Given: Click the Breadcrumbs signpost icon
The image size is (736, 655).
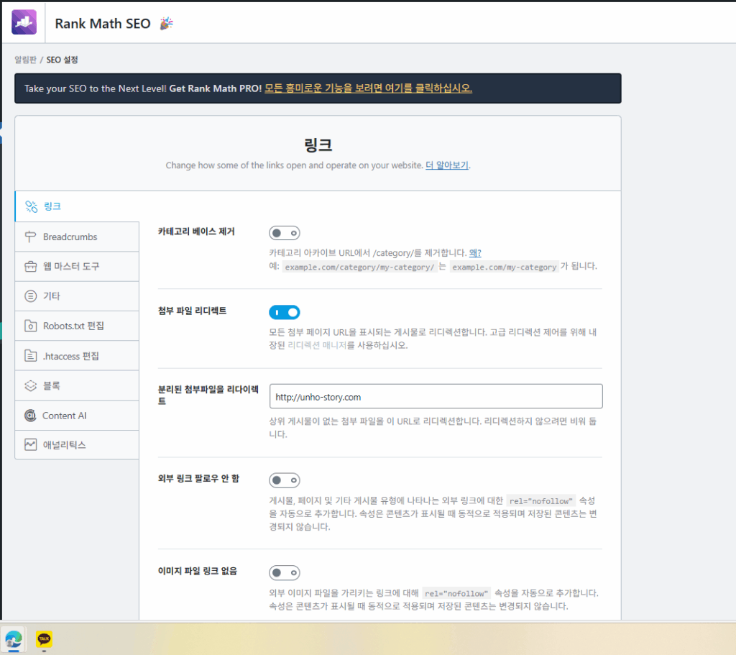Looking at the screenshot, I should pyautogui.click(x=30, y=237).
